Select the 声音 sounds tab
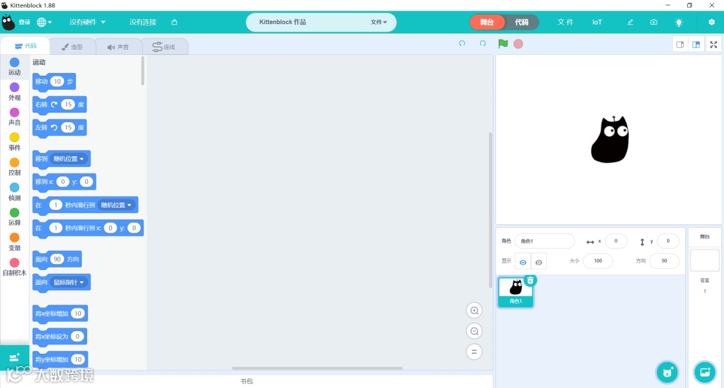724x388 pixels. pyautogui.click(x=118, y=47)
